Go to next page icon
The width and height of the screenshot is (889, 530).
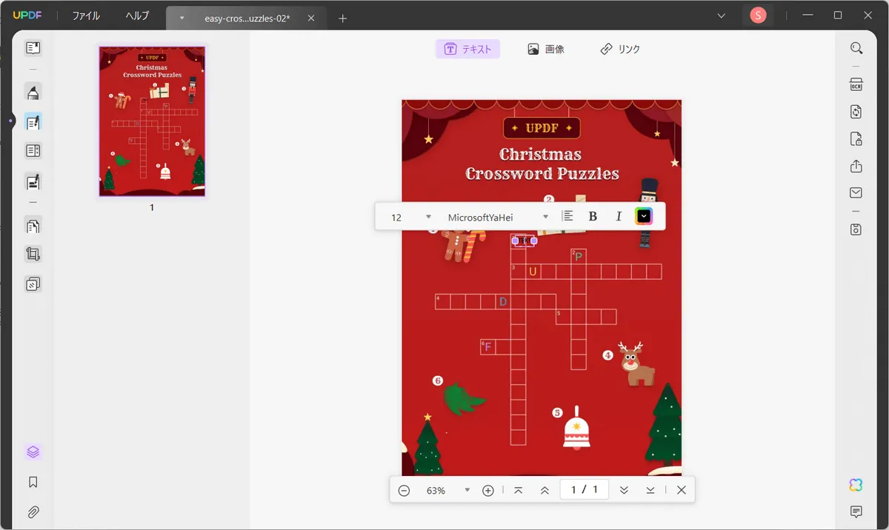click(x=624, y=490)
